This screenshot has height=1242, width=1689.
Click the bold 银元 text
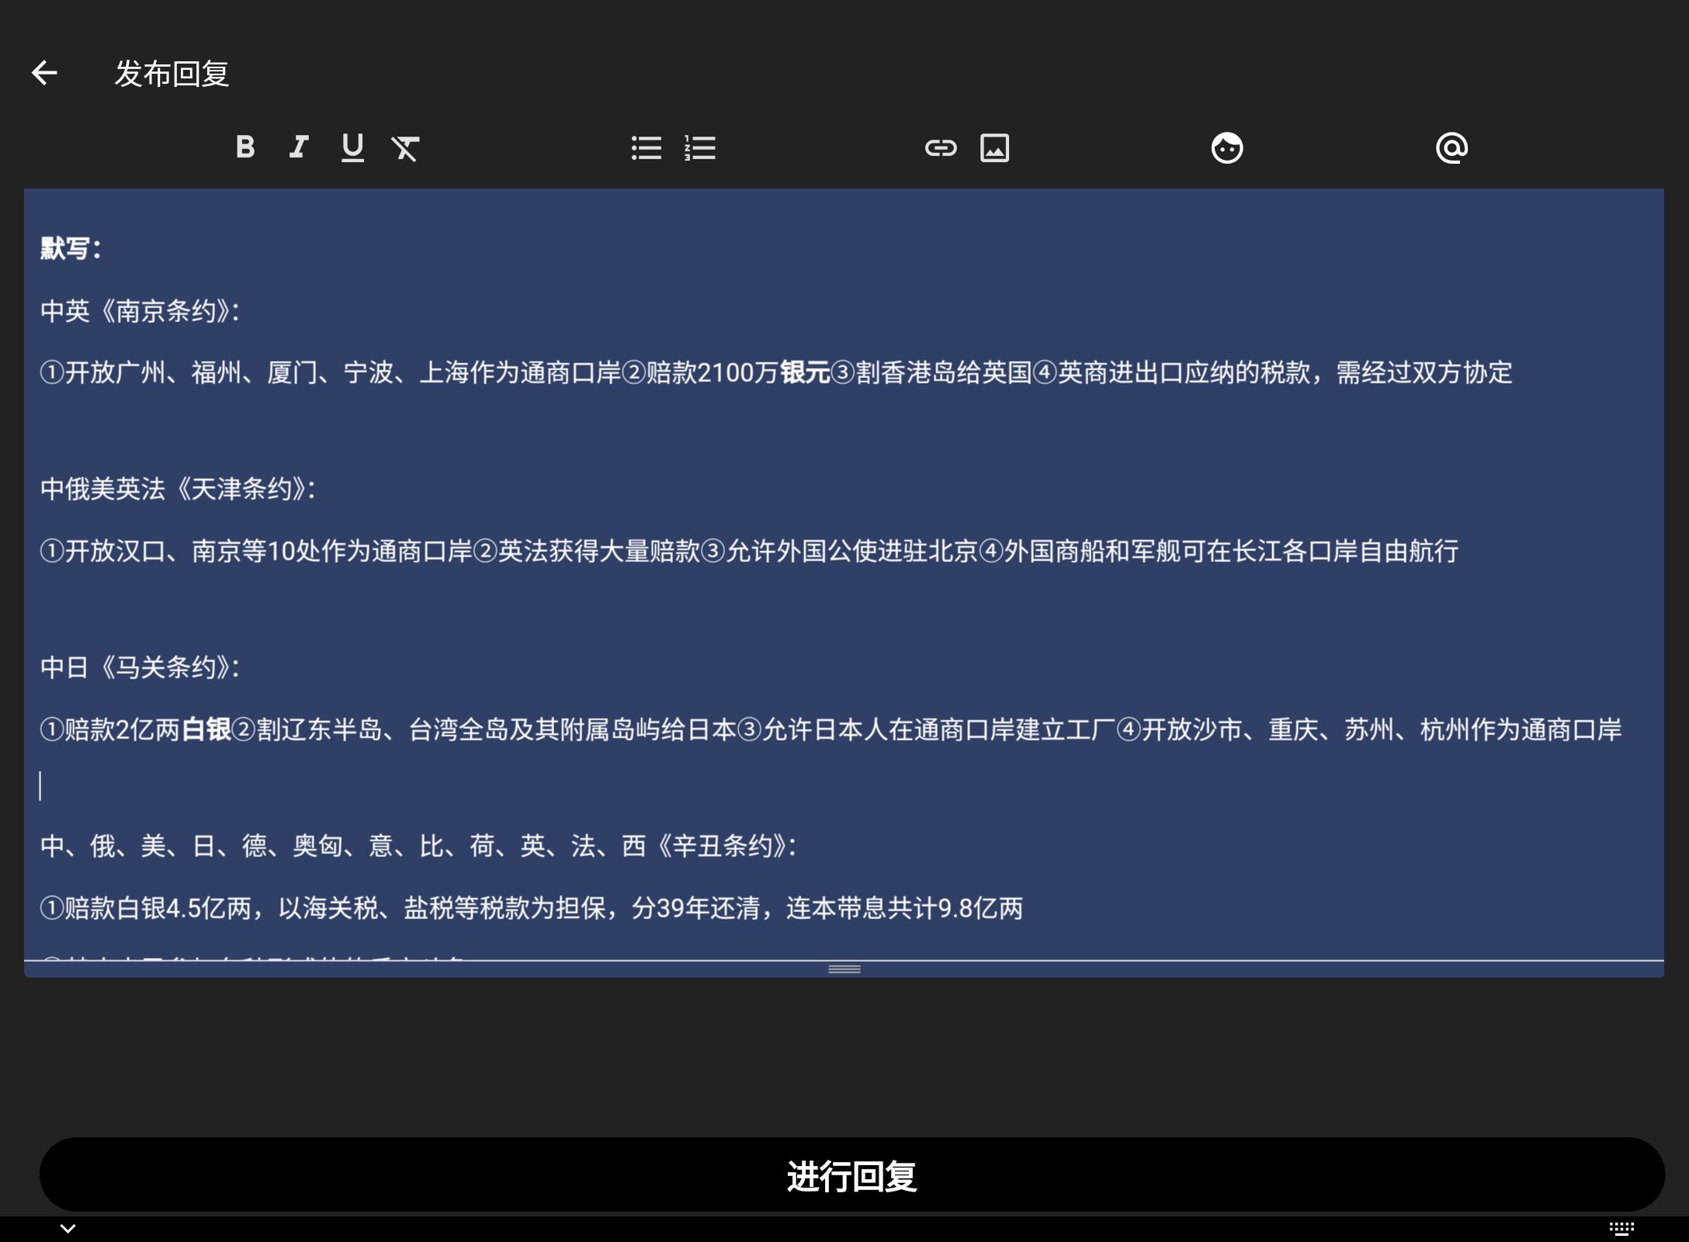click(x=805, y=373)
